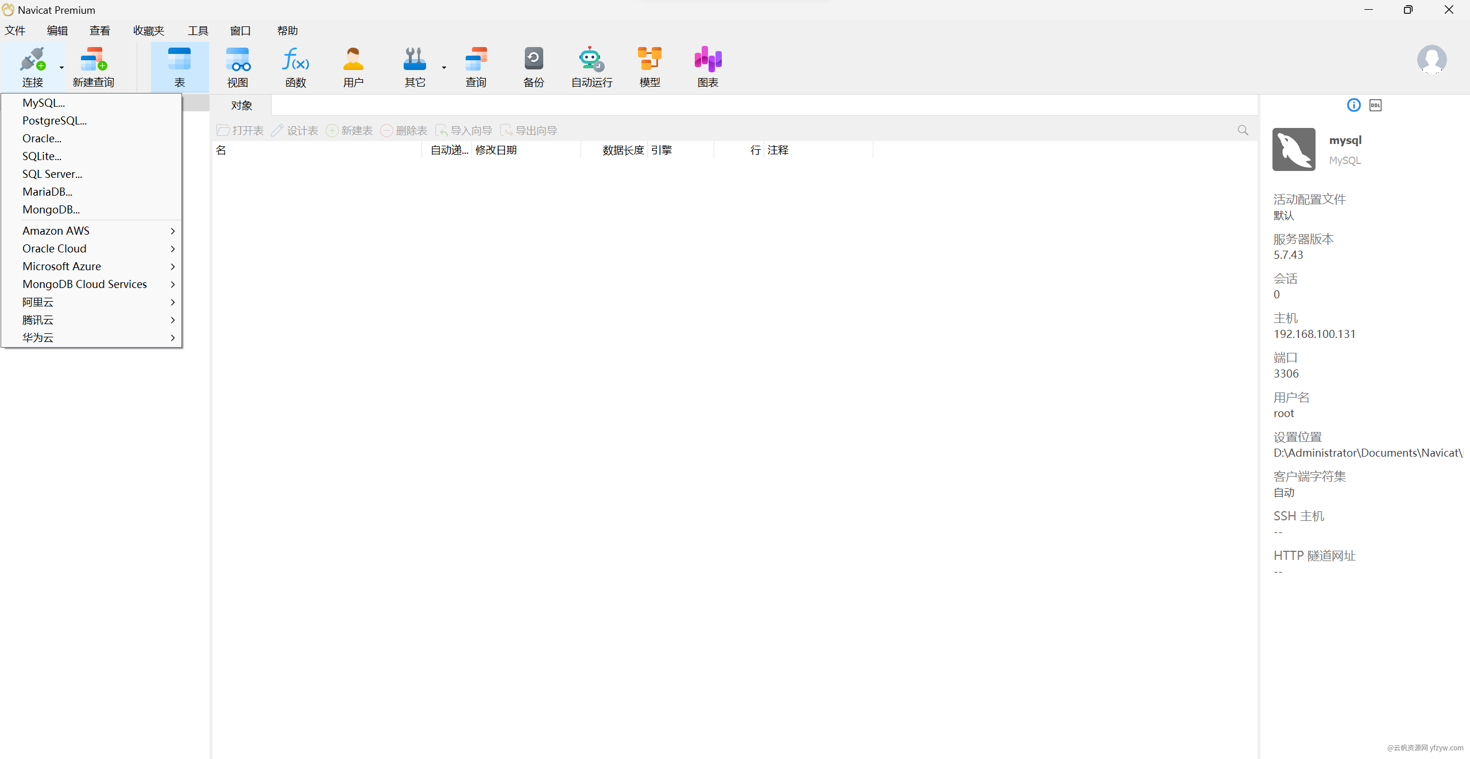Screen dimensions: 1470x759
Task: Sort by the Auto Increment (自动递...) column
Action: [x=447, y=150]
